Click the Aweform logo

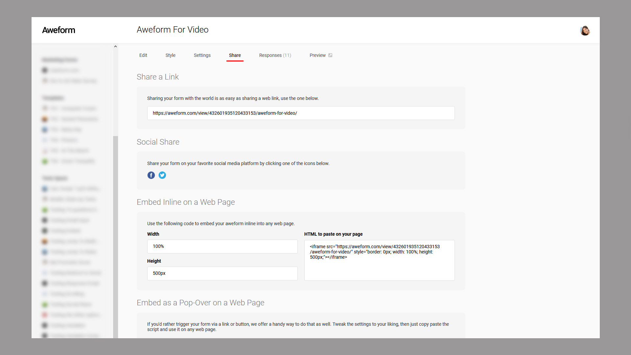coord(58,30)
